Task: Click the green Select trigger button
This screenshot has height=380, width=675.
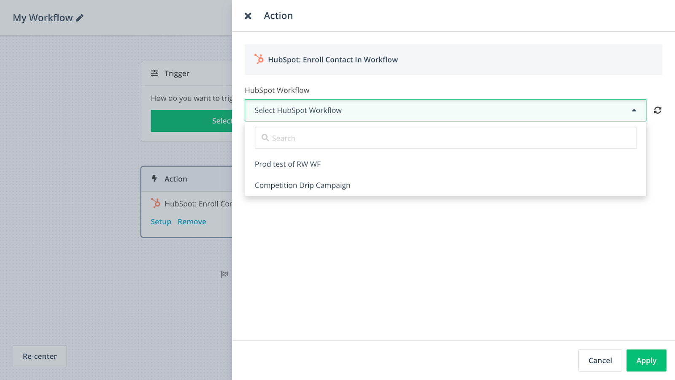Action: 192,121
